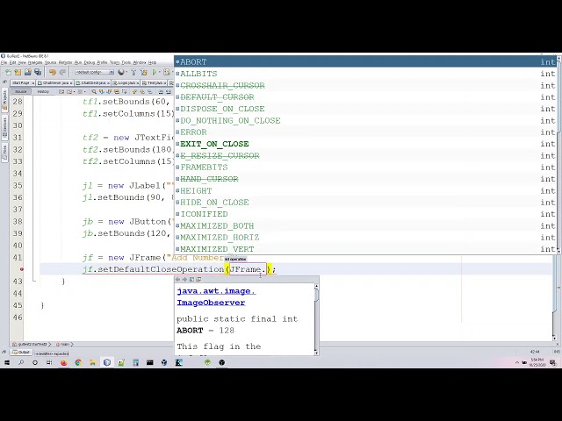
Task: Click the Windows Start button
Action: coord(7,362)
